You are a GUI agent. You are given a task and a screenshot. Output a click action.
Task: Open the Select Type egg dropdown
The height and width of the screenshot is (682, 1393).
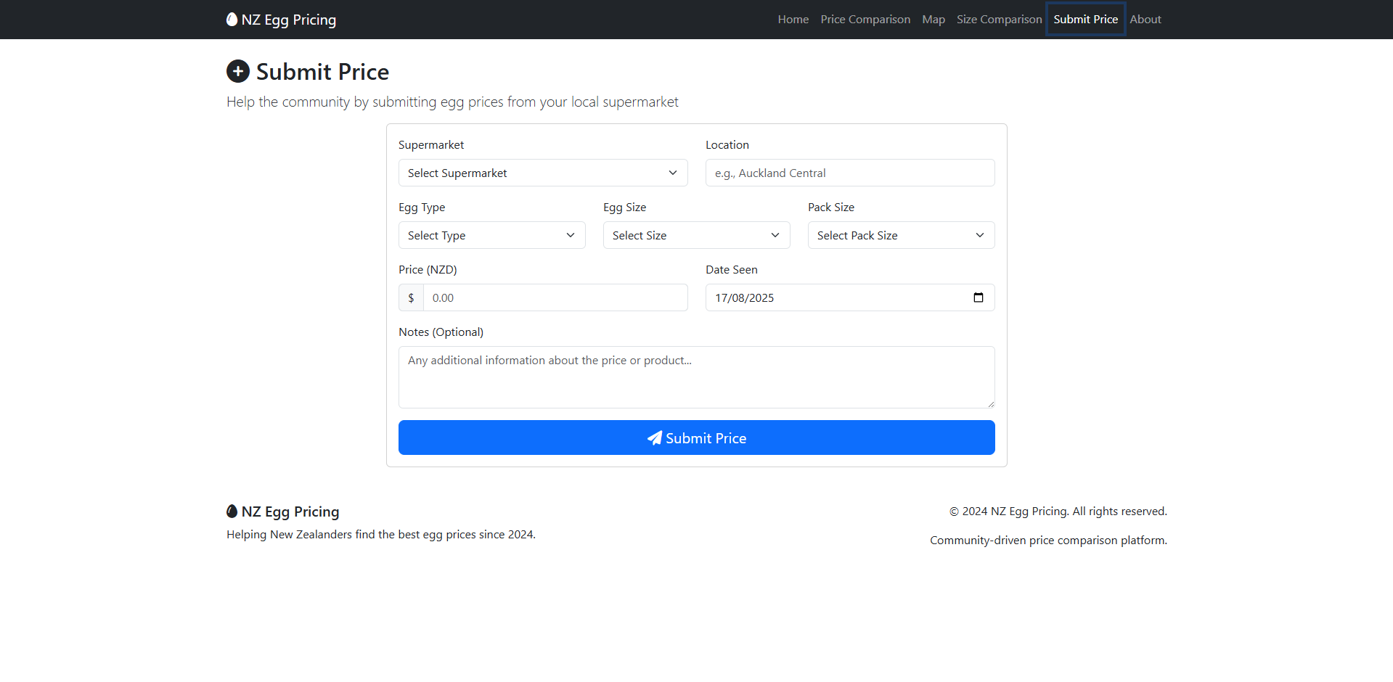[x=492, y=235]
